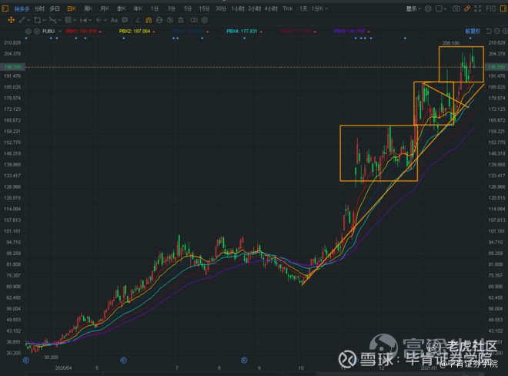
Task: Click the trash delete drawings icon
Action: pyautogui.click(x=181, y=21)
